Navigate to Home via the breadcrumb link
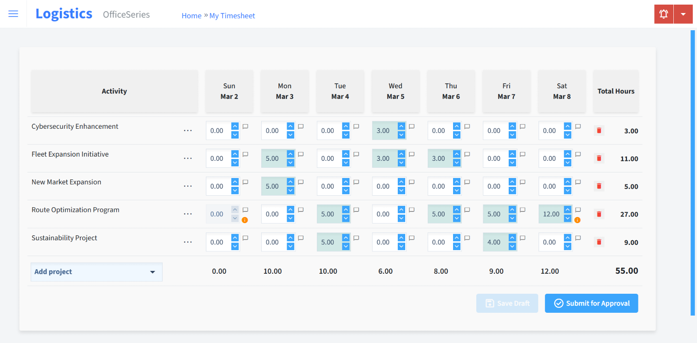This screenshot has height=343, width=697. click(x=191, y=15)
